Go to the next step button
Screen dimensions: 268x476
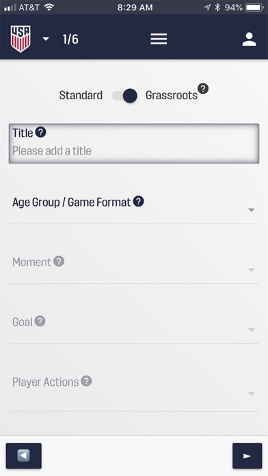[x=247, y=455]
